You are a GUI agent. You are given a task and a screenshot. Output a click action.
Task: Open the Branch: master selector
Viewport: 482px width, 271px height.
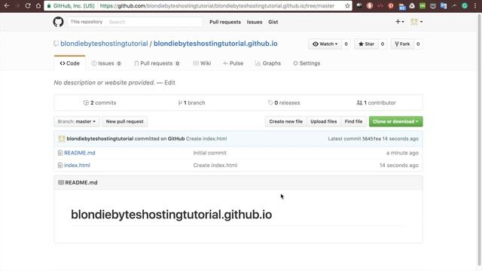(77, 121)
